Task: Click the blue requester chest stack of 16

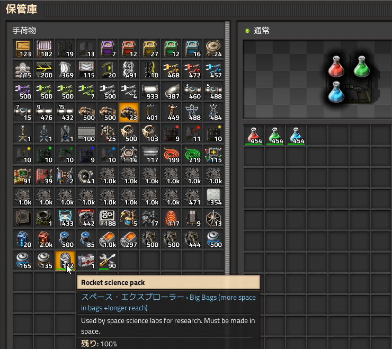Action: [x=192, y=49]
